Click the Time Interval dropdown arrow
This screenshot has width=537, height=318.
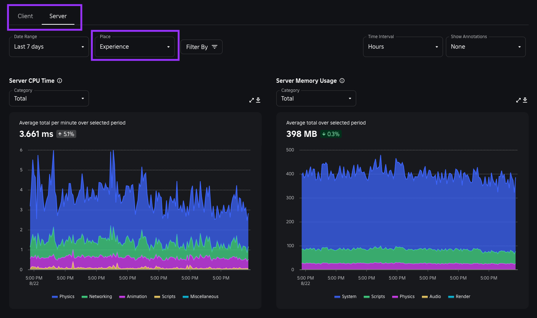437,47
